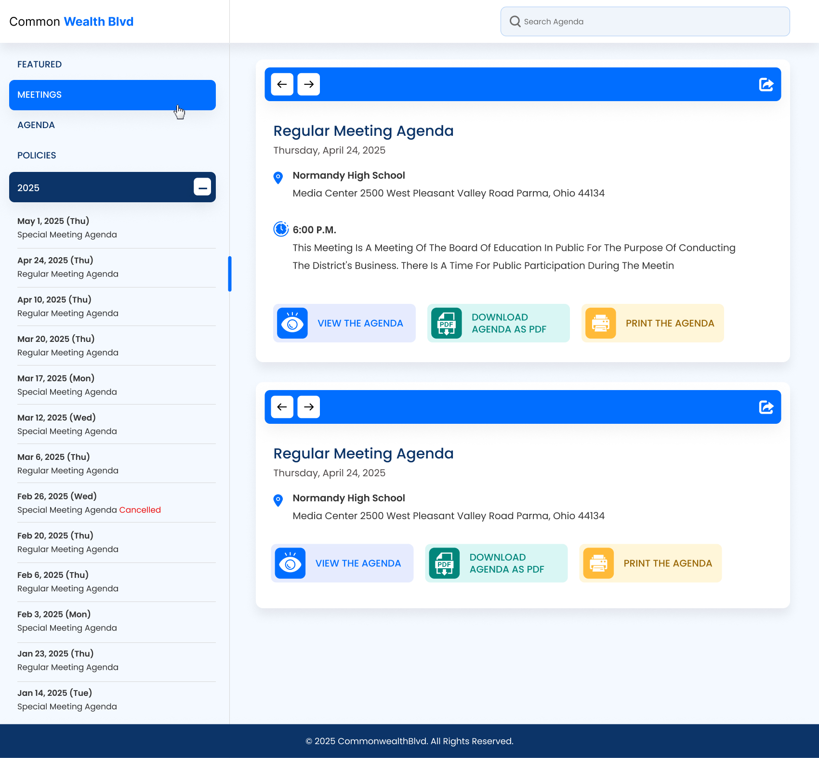
Task: Click eye icon in first card's View button
Action: (292, 323)
